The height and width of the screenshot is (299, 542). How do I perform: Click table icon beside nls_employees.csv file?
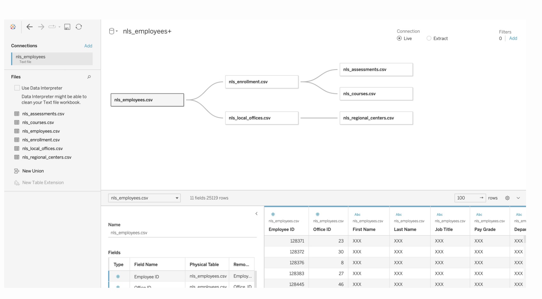17,131
